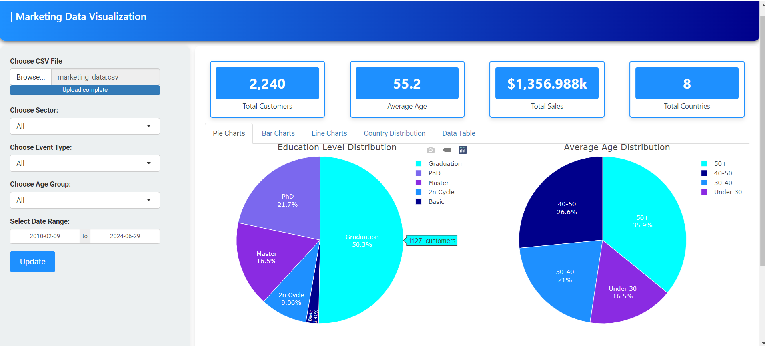Click the $1,356.988k Total Sales value
The image size is (765, 346).
pyautogui.click(x=547, y=84)
